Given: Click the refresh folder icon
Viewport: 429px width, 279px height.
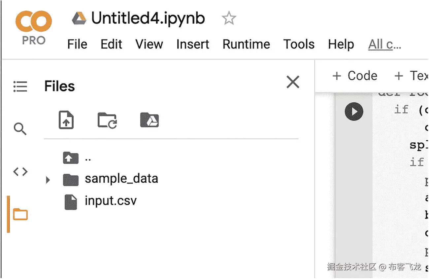Looking at the screenshot, I should [107, 120].
